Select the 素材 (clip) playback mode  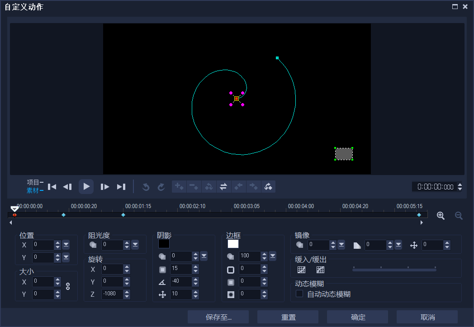(35, 190)
